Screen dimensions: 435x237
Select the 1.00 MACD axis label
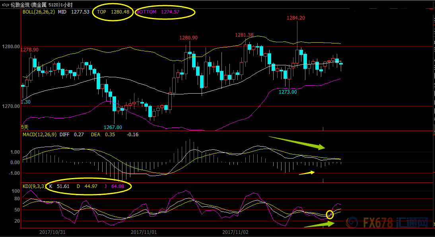tap(15, 152)
